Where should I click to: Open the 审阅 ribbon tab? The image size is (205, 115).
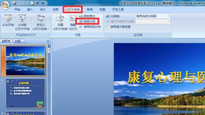tap(90, 9)
